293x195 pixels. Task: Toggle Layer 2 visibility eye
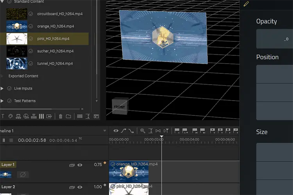80,187
